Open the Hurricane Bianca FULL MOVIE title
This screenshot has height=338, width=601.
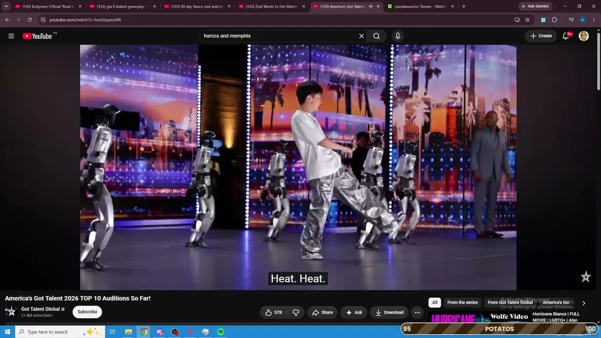556,317
